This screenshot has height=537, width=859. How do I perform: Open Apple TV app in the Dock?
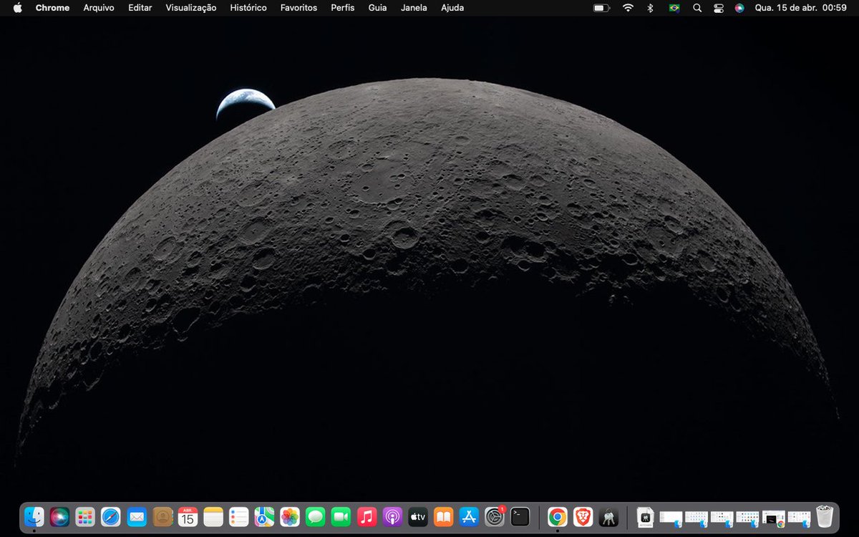[x=418, y=516]
